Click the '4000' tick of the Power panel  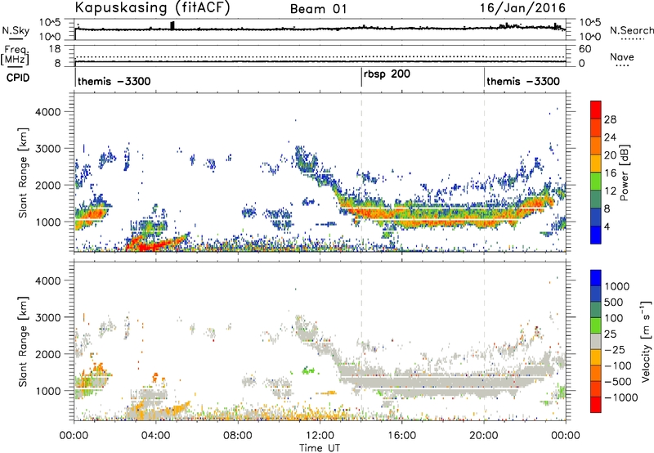coord(47,112)
